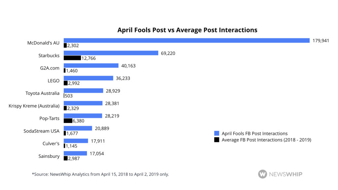338x190 pixels.
Task: Click the Pop-Tarts black average bar
Action: [68, 121]
